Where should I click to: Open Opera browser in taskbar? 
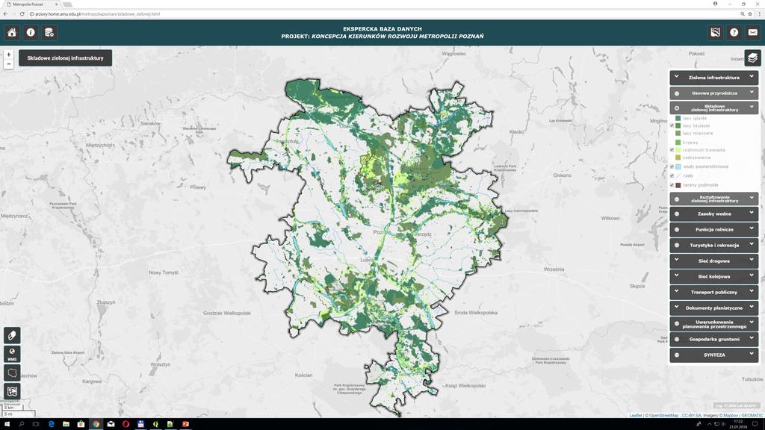(x=126, y=424)
